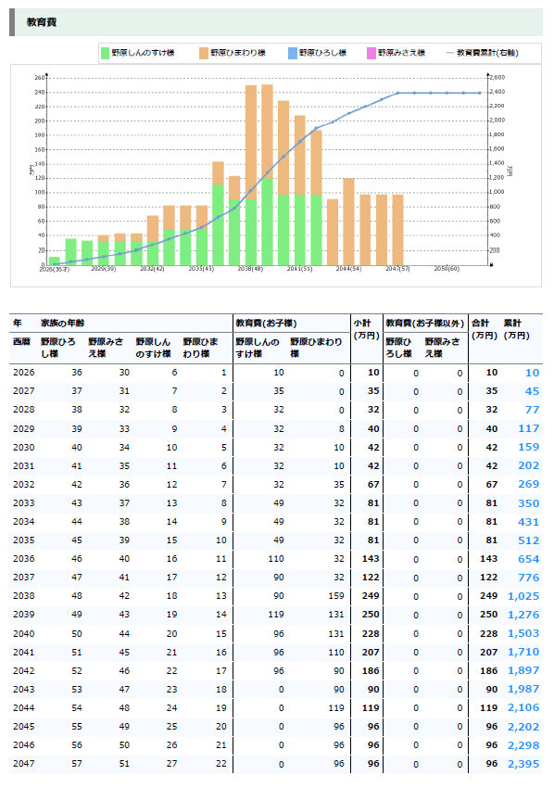The width and height of the screenshot is (554, 788).
Task: Select the year cell 2033
Action: (24, 503)
